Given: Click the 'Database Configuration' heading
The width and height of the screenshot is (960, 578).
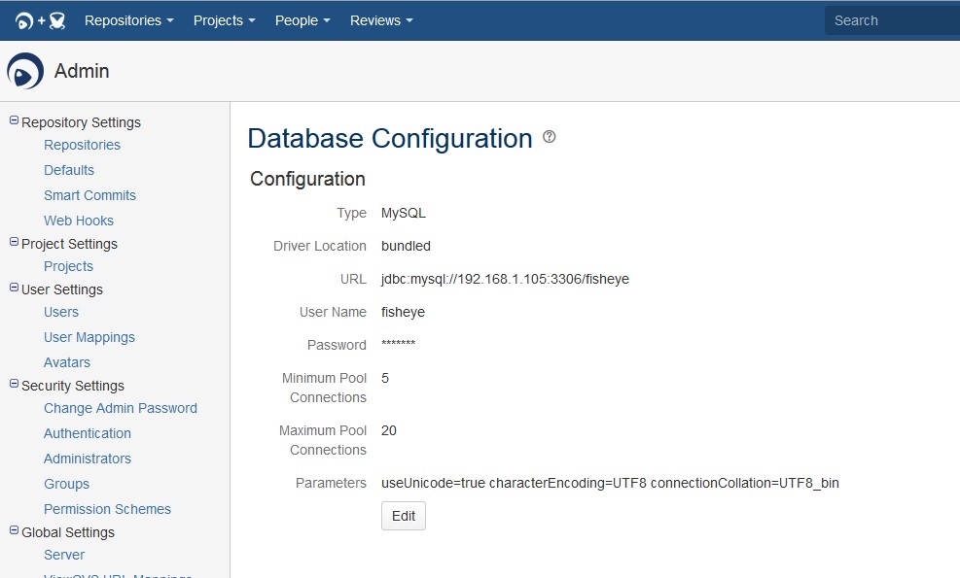Looking at the screenshot, I should tap(390, 138).
